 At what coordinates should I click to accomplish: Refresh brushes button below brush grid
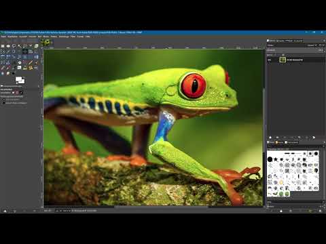click(x=310, y=211)
